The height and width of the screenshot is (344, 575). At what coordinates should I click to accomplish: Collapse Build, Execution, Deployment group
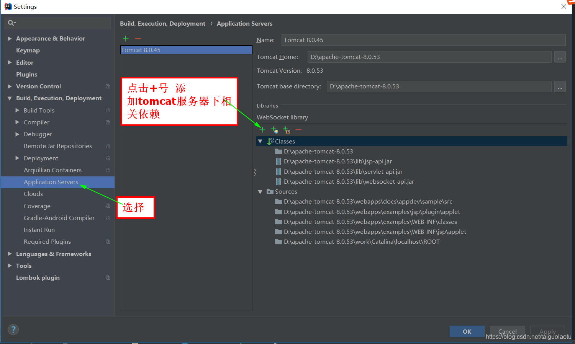[x=10, y=98]
